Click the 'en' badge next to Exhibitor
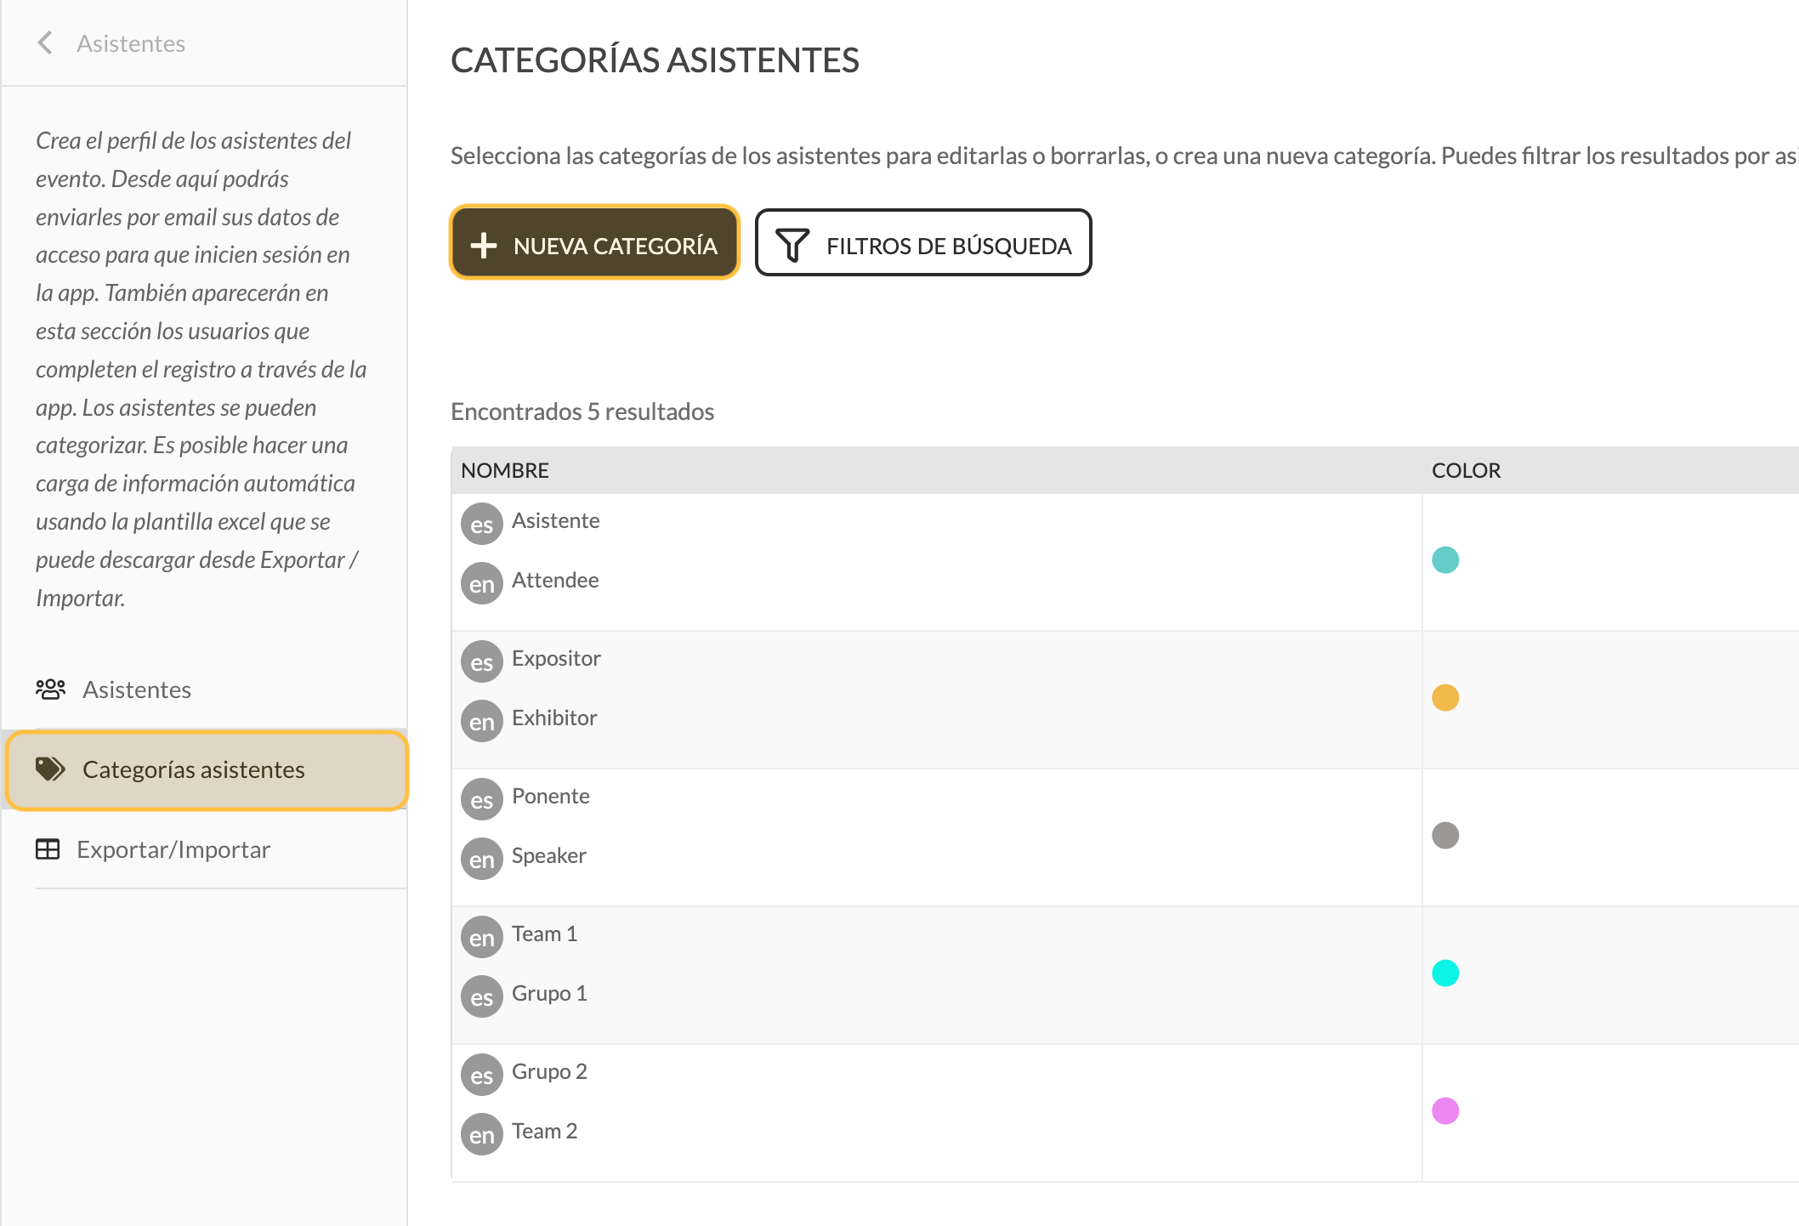The height and width of the screenshot is (1226, 1799). click(x=482, y=722)
